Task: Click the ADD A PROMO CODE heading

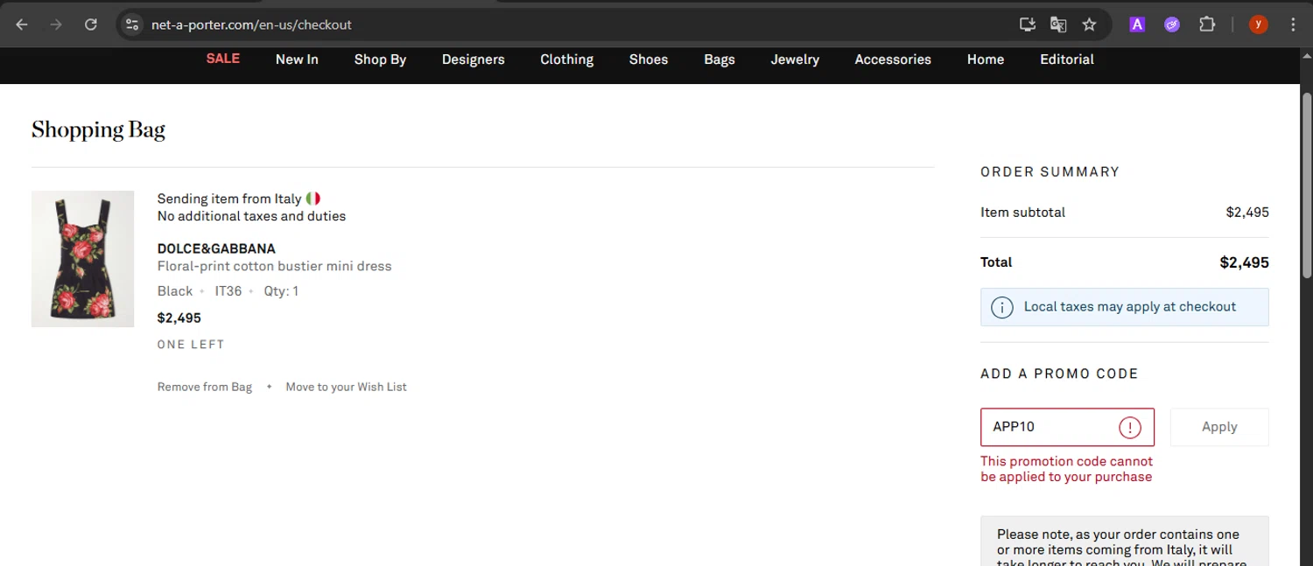Action: 1059,374
